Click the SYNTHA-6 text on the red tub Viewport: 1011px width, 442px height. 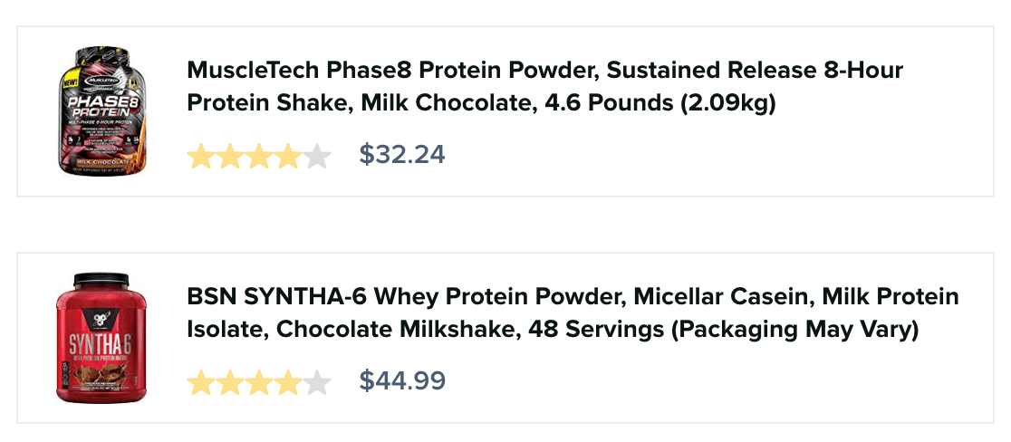(x=100, y=344)
